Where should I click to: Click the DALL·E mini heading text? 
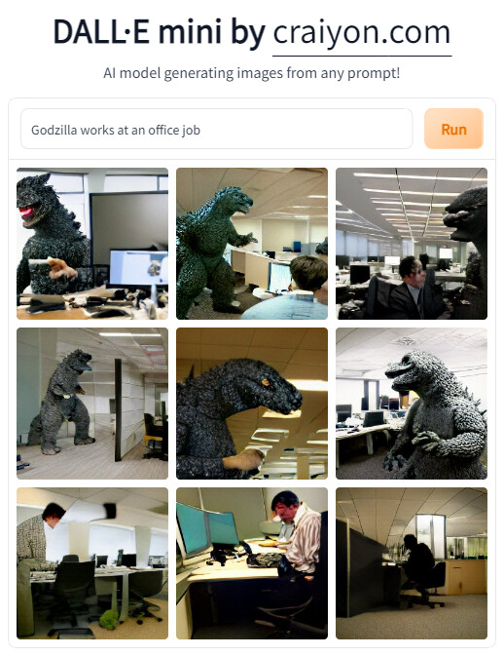click(x=160, y=32)
